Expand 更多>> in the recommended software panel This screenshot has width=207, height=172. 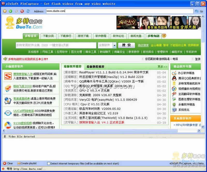[x=162, y=67]
